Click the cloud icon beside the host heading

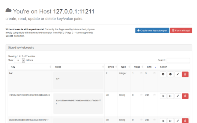click(8, 10)
